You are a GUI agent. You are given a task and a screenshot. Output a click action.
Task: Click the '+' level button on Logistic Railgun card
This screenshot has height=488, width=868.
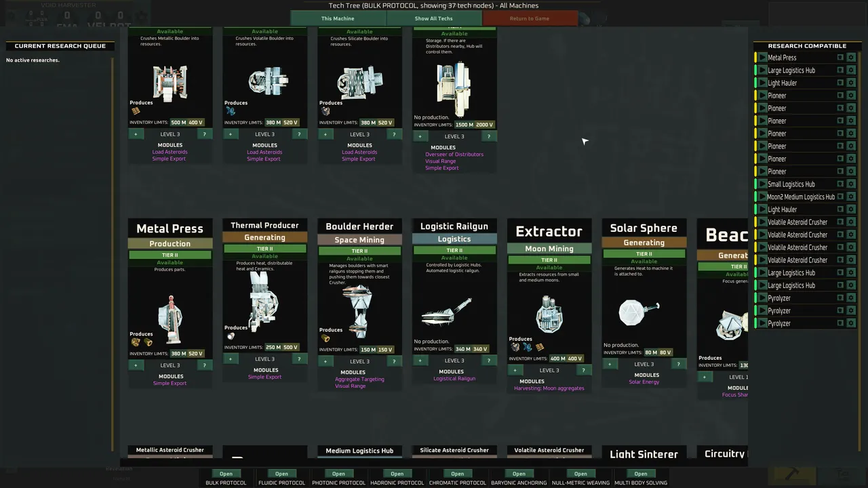point(420,361)
